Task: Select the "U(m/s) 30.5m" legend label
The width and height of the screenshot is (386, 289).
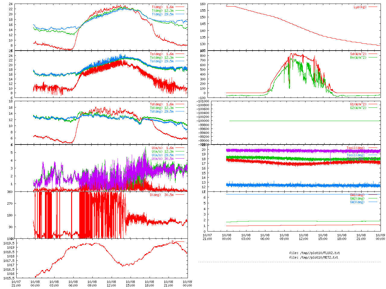Action: coord(163,159)
